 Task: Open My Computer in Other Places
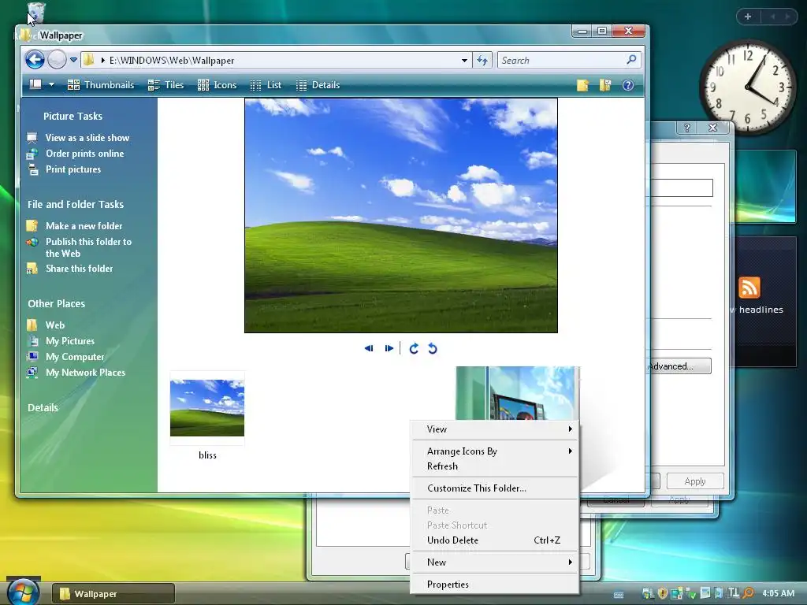click(75, 357)
